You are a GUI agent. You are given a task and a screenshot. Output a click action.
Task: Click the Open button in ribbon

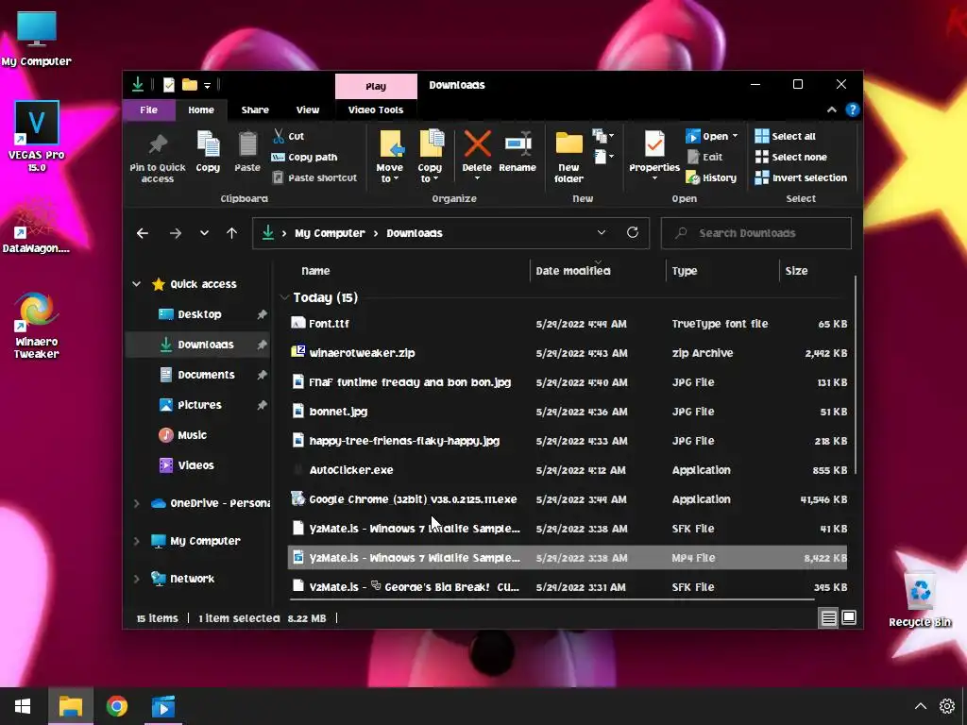[x=707, y=136]
